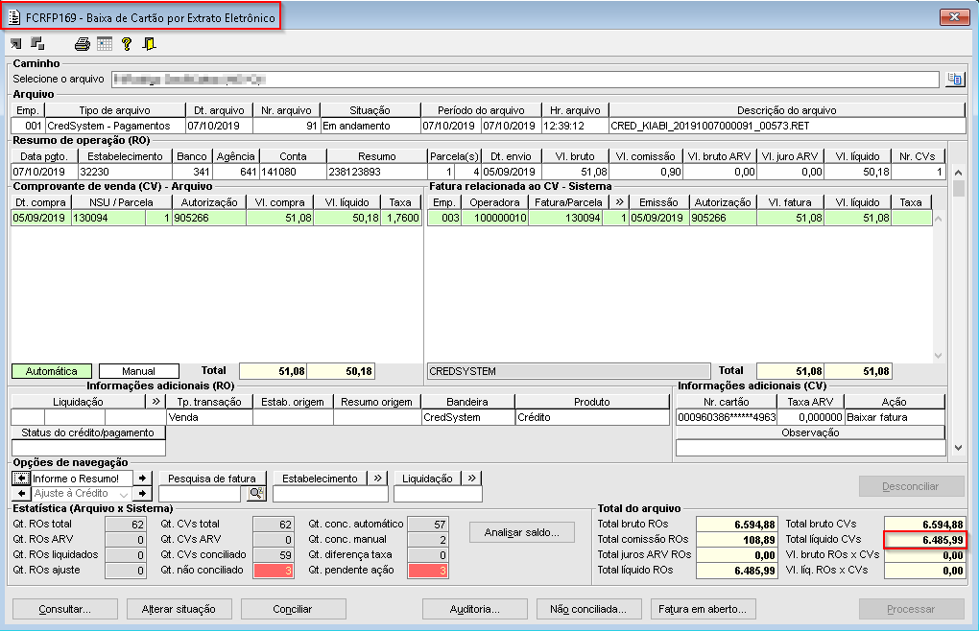Viewport: 979px width, 631px height.
Task: Select the Automática conciliation legend
Action: pyautogui.click(x=52, y=371)
